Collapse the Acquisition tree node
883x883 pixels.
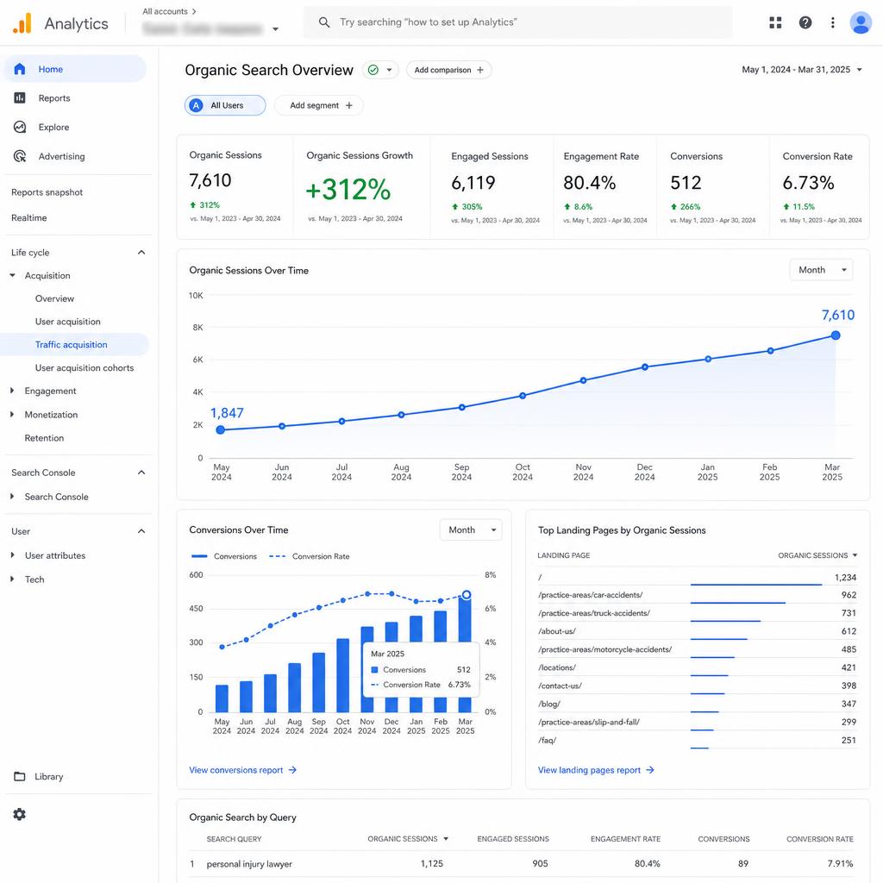(x=12, y=275)
